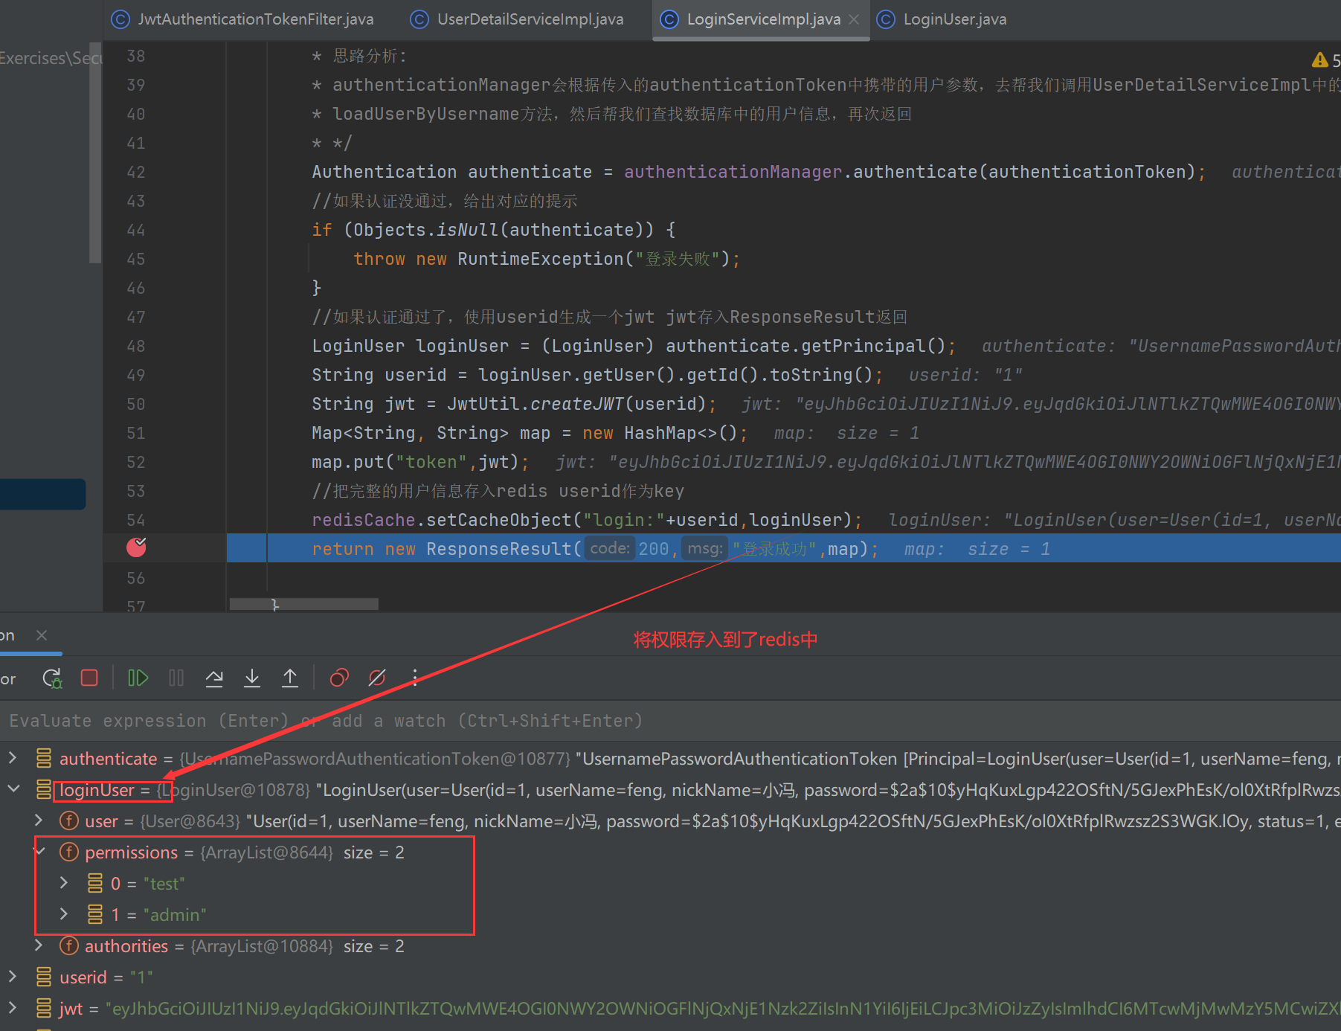The width and height of the screenshot is (1341, 1031).
Task: Expand permissions element 1 "admin"
Action: click(64, 914)
